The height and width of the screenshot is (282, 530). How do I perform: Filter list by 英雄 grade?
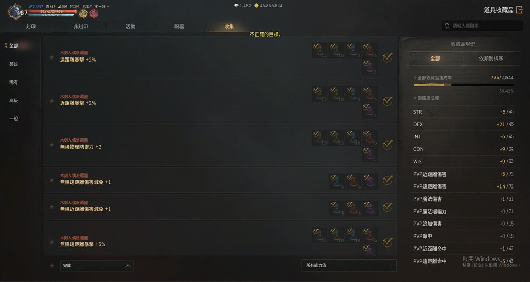[x=14, y=64]
